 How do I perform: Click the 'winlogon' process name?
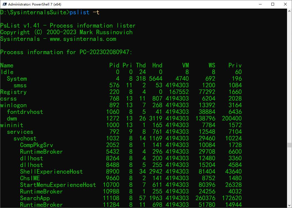pos(14,105)
